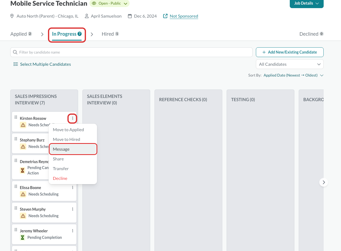Open Steven Murphy's three-dot options menu
Screen dimensions: 341x251
coord(72,209)
